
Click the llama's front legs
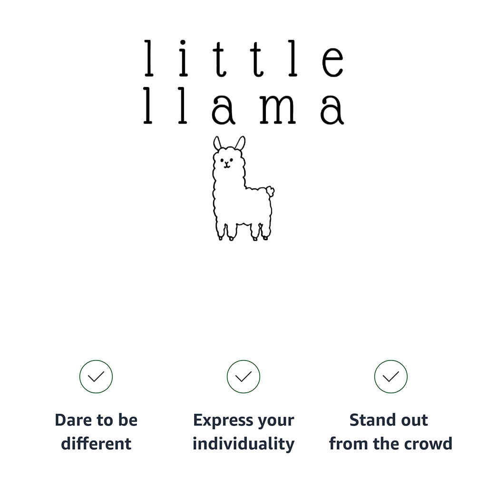tap(225, 231)
